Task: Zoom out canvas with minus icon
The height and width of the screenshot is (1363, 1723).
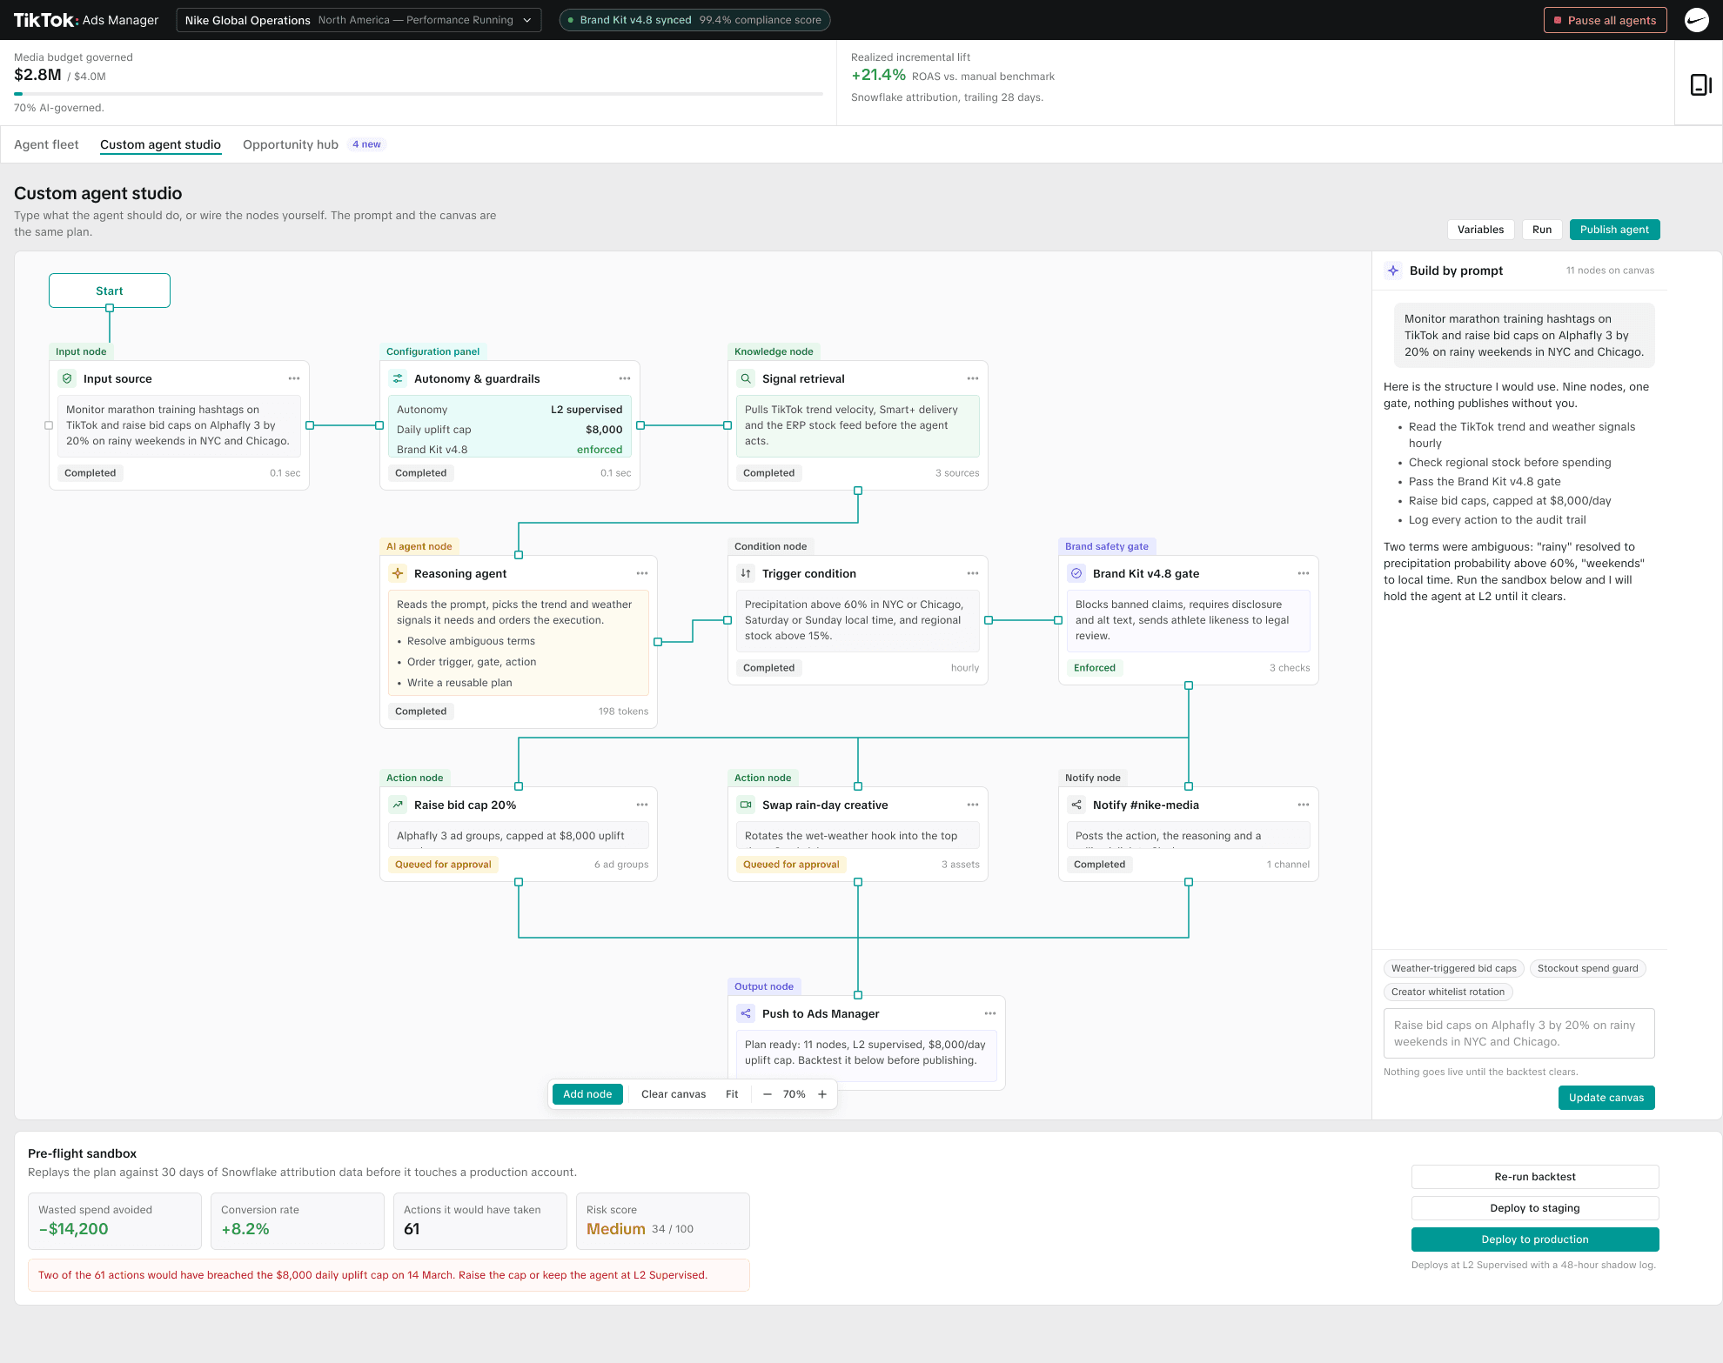Action: click(x=767, y=1094)
